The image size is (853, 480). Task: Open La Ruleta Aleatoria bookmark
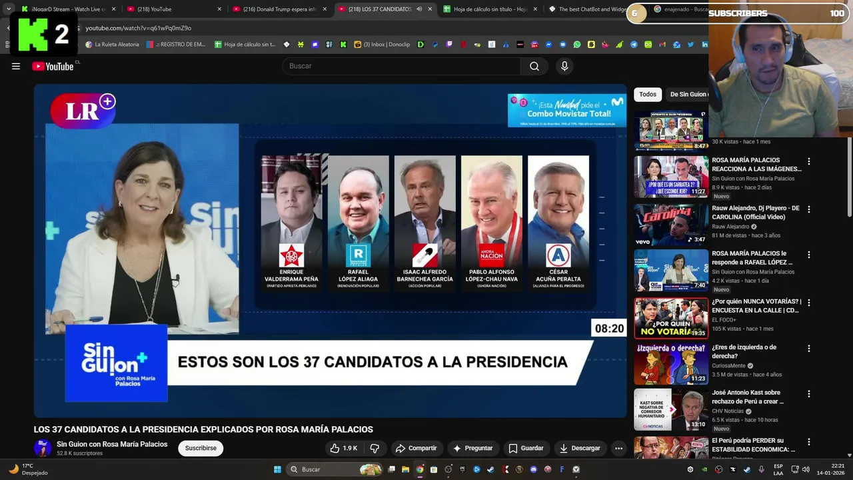(x=112, y=45)
